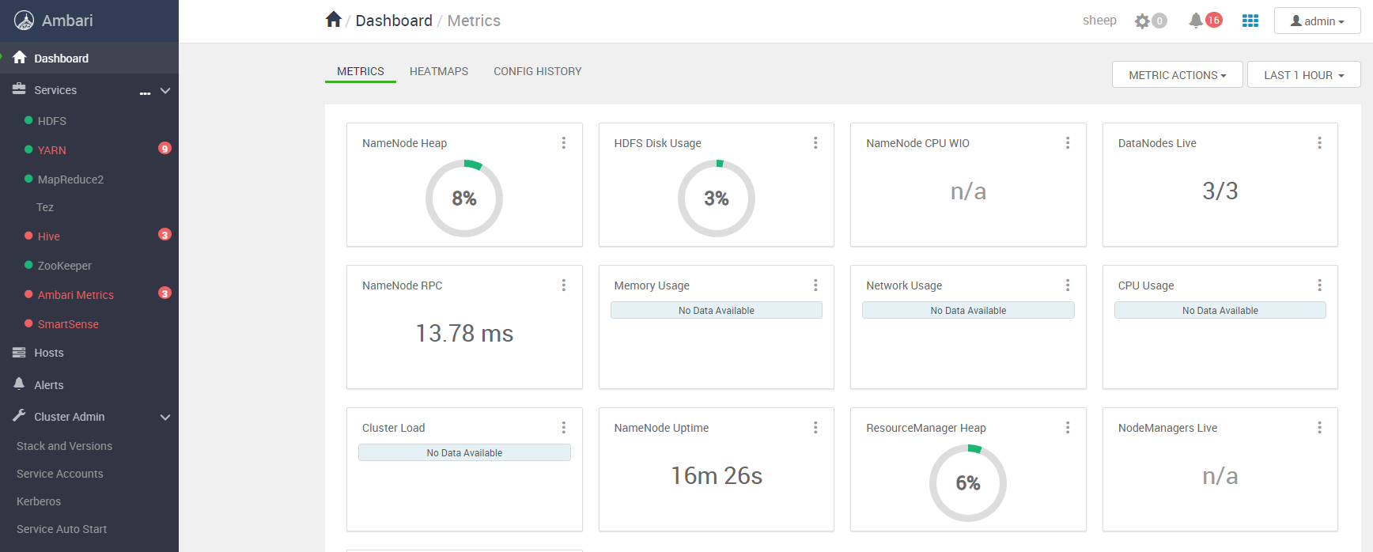
Task: Click CPU Usage No Data Available bar
Action: [x=1220, y=310]
